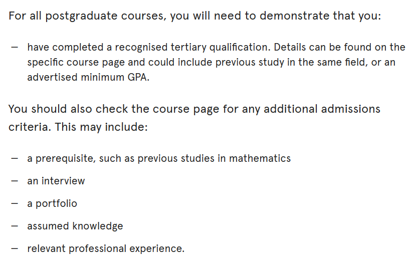Click the 'an interview' list item
The image size is (413, 258).
click(56, 181)
